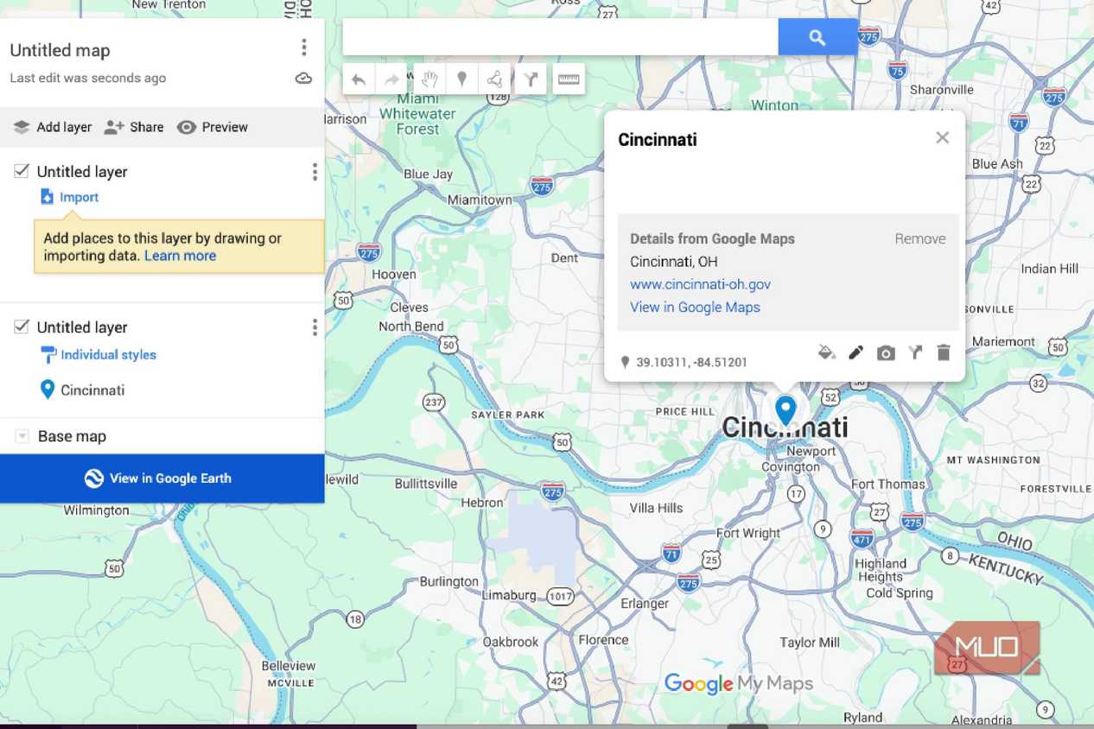Click Remove details from Google Maps
The width and height of the screenshot is (1094, 729).
919,239
